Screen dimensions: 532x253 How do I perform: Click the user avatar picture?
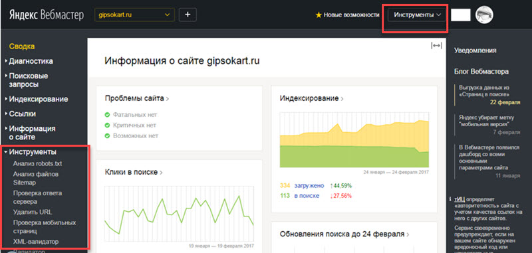coord(484,15)
